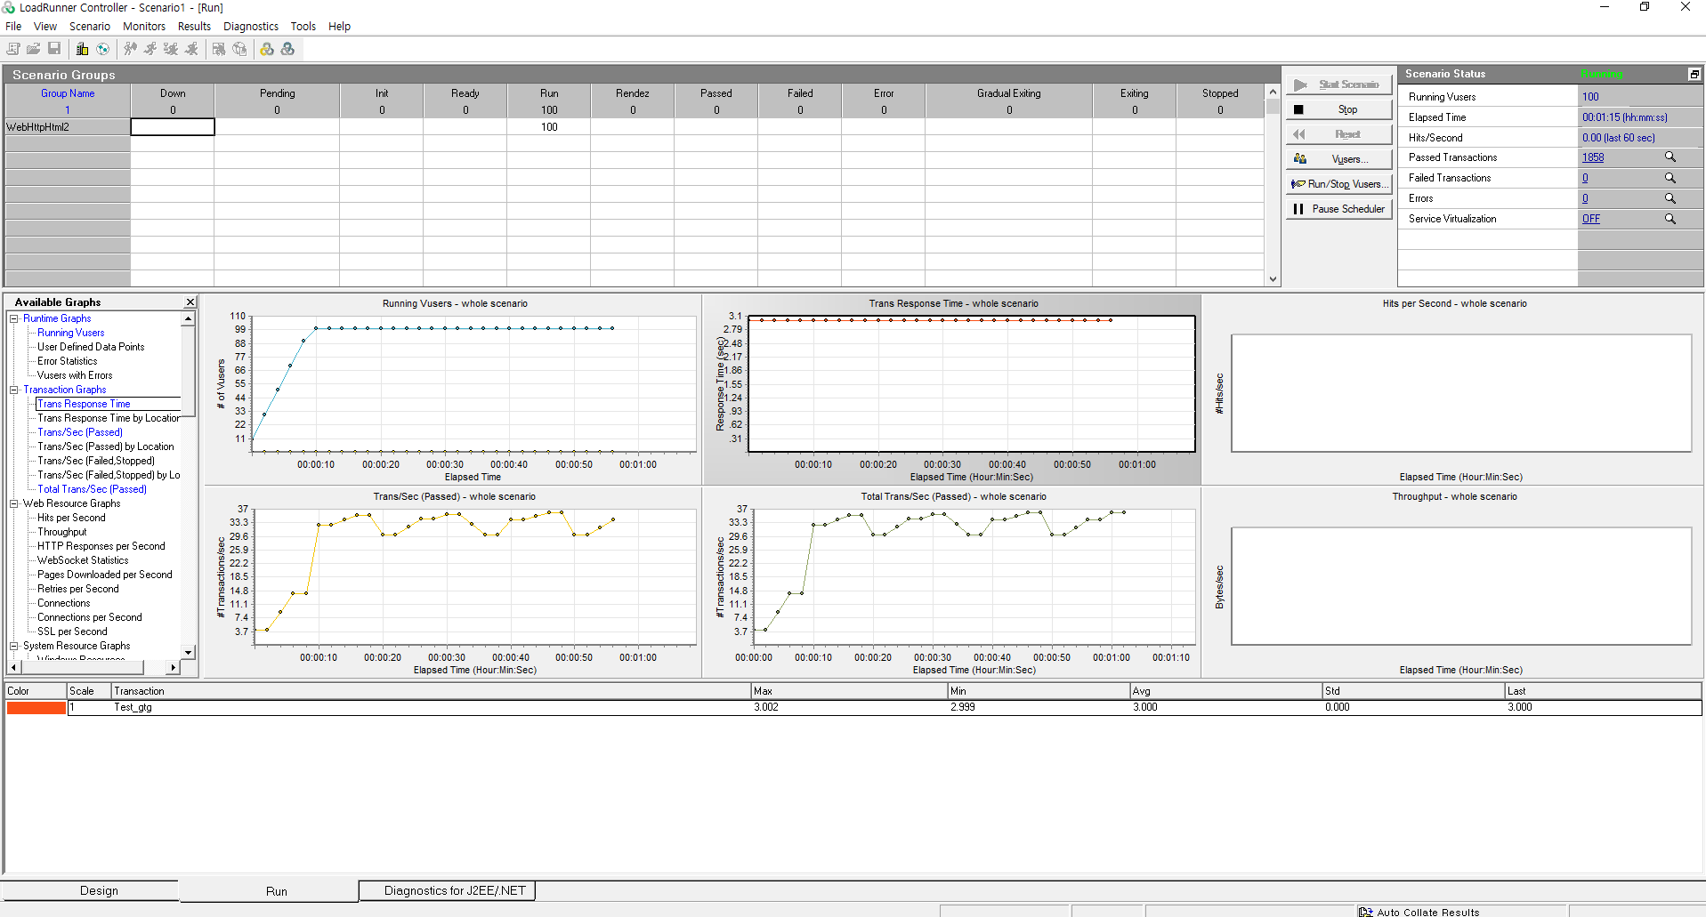1706x917 pixels.
Task: Open the Vusers dialog button
Action: pyautogui.click(x=1338, y=159)
